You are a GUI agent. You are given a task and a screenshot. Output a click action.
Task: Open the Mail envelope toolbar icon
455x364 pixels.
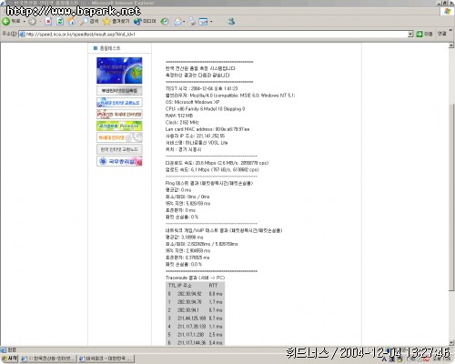178,22
